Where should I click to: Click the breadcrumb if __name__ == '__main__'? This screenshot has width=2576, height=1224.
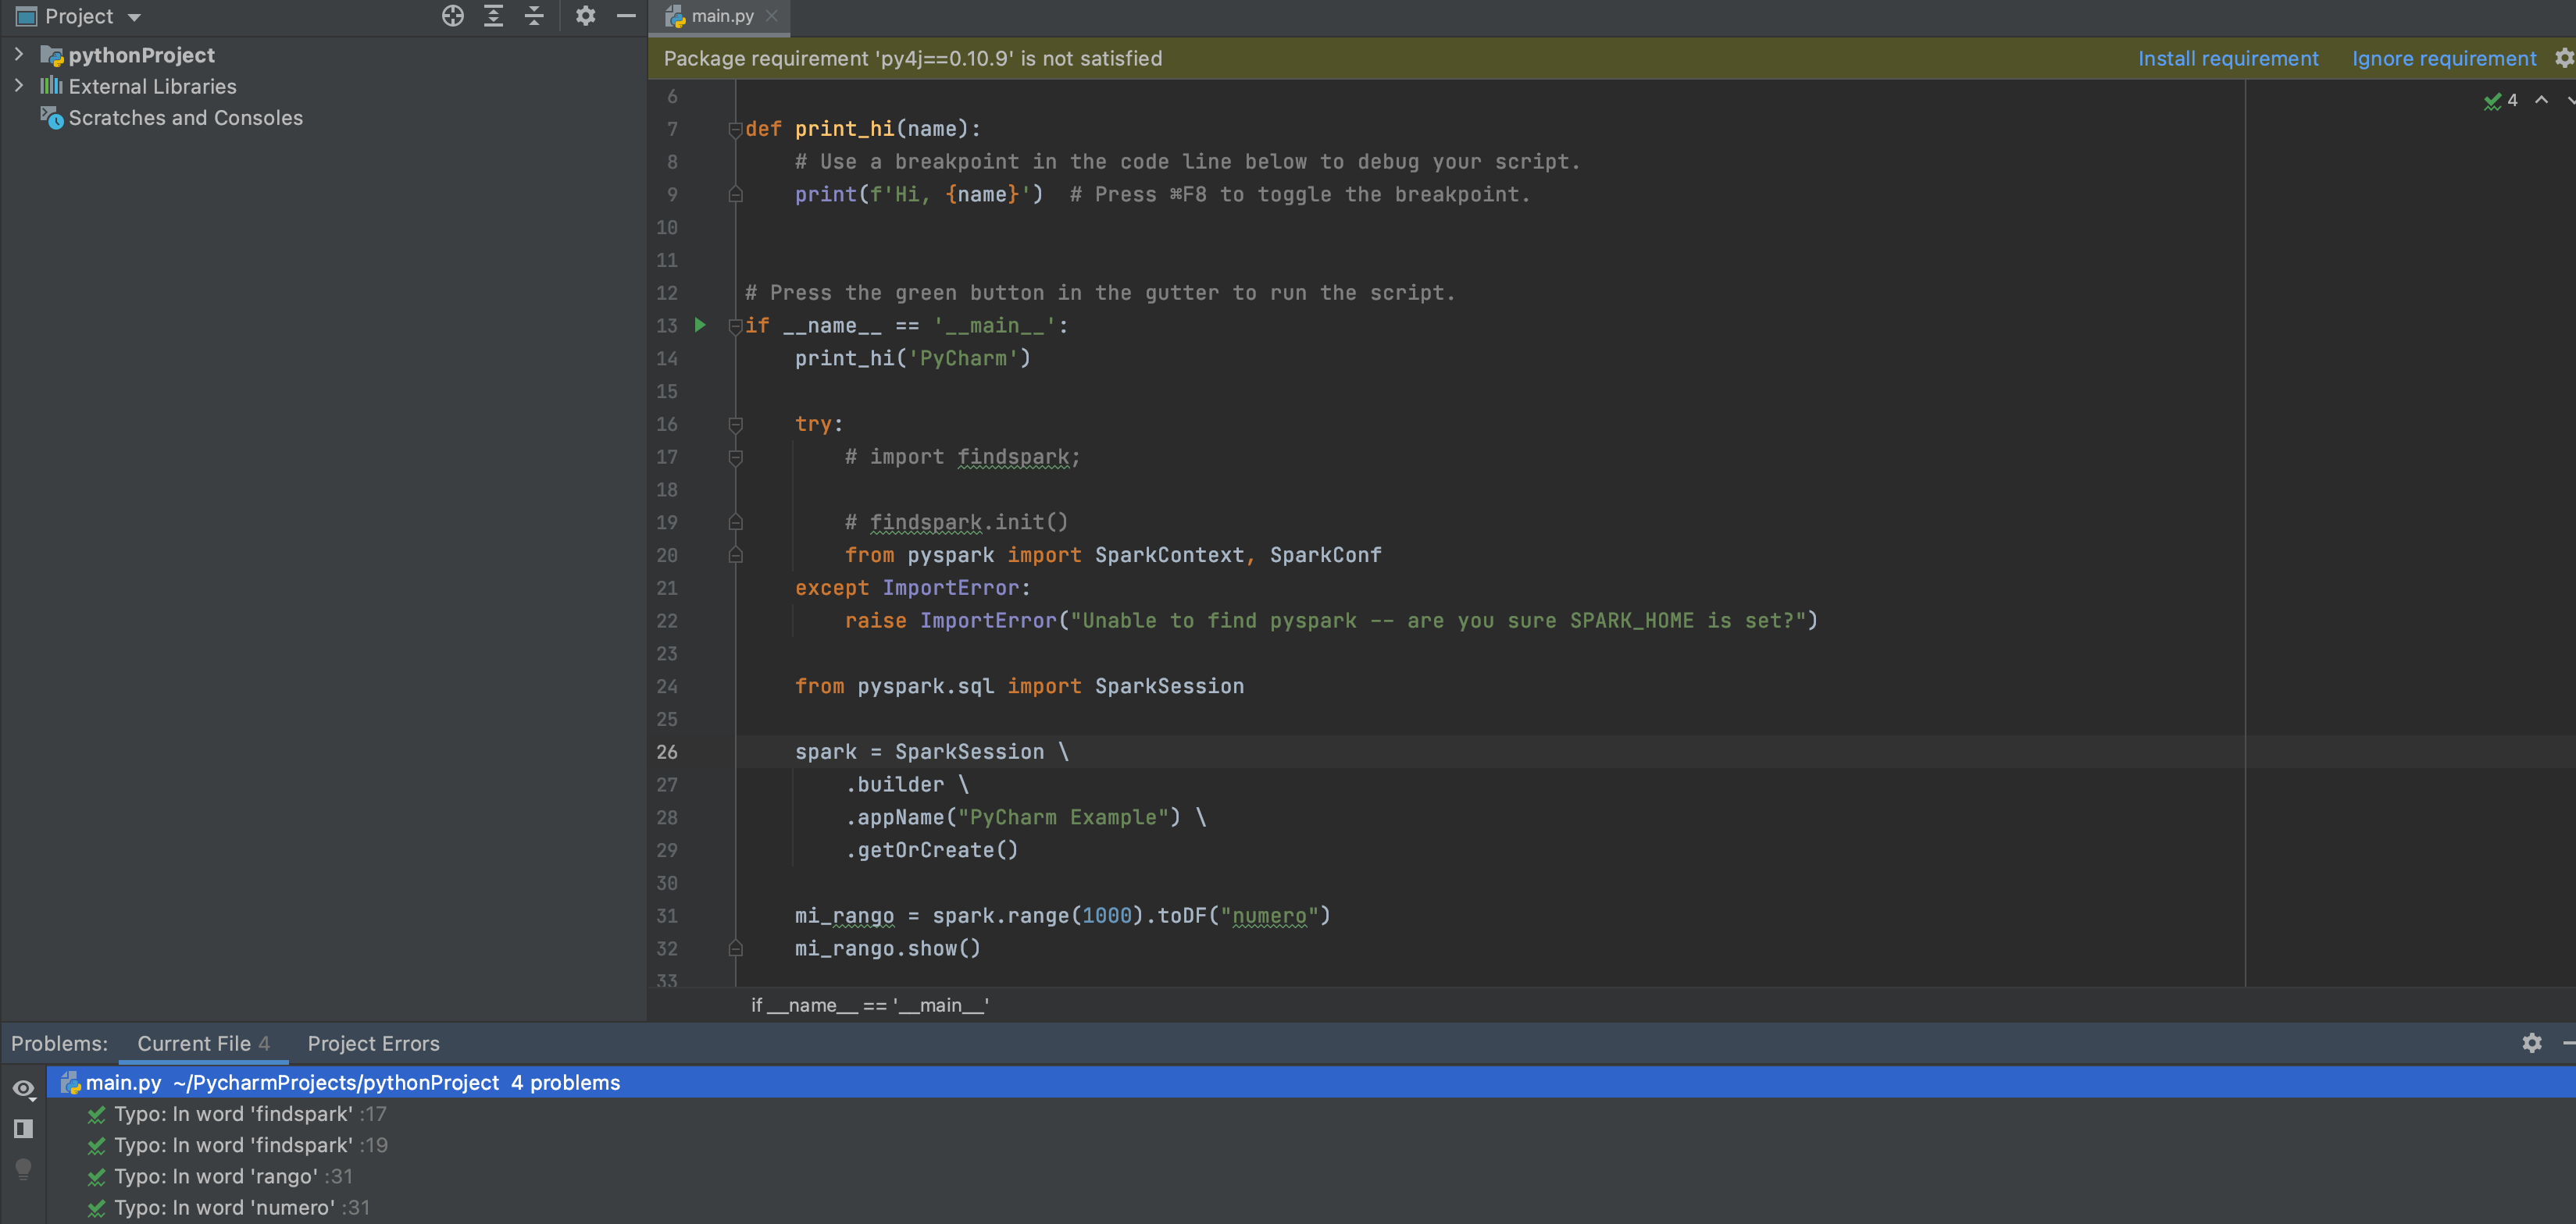[869, 1005]
